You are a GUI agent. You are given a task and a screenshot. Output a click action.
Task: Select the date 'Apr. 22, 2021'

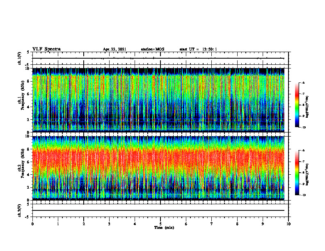(114, 49)
